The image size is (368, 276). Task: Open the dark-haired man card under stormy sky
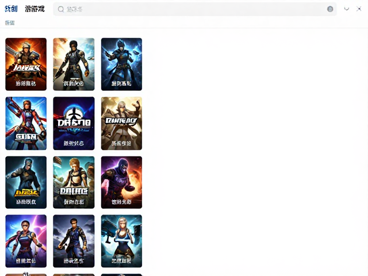point(74,241)
